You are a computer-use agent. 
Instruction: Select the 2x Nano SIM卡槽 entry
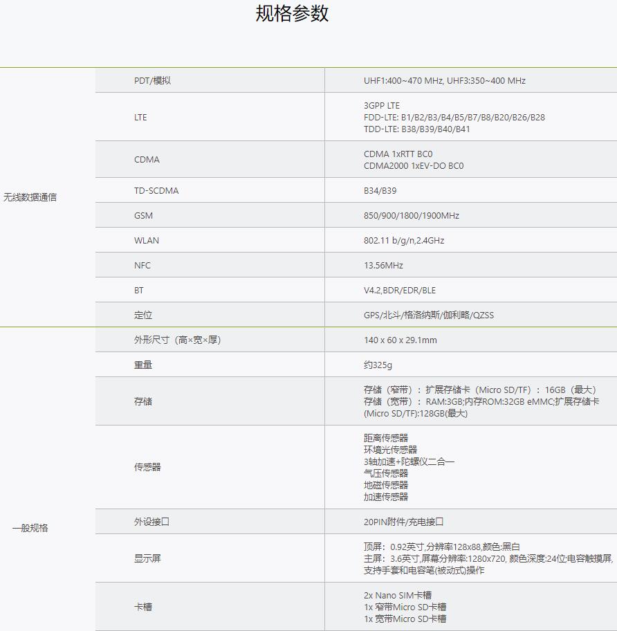pos(398,595)
